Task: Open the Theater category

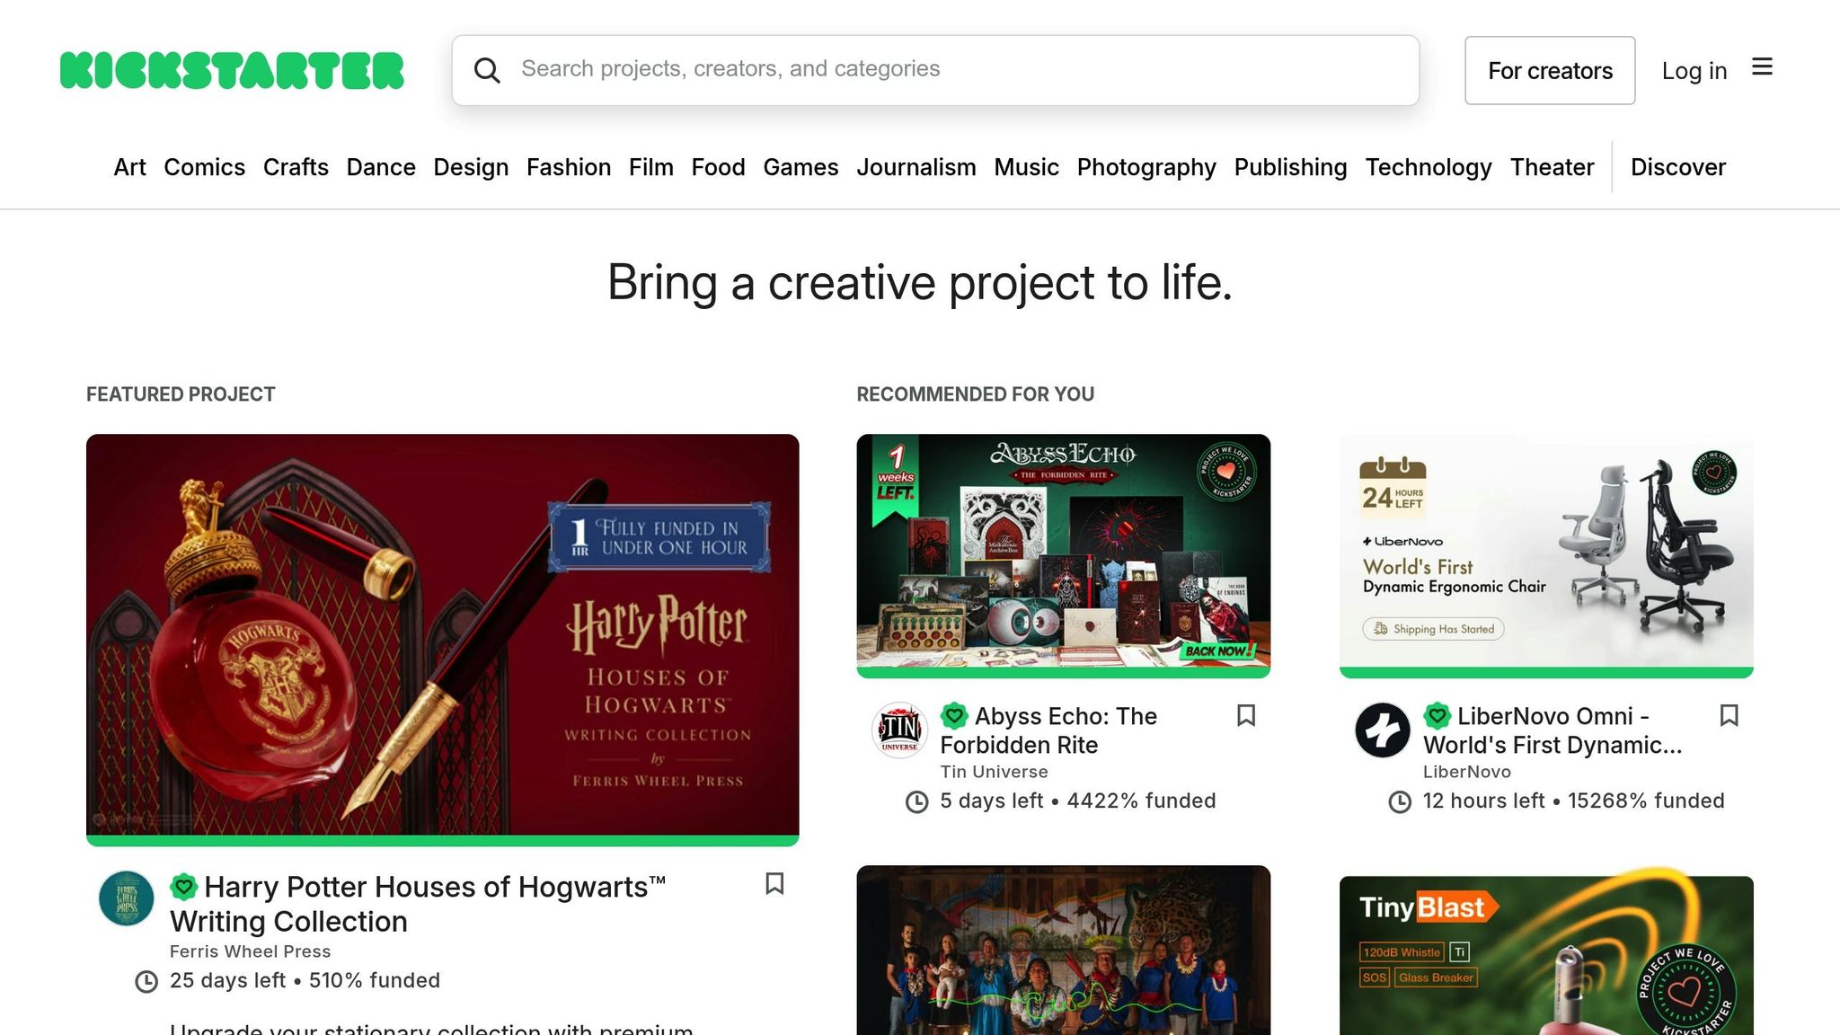Action: (1552, 167)
